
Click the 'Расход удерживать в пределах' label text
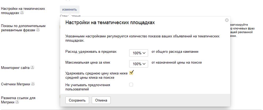(91, 52)
